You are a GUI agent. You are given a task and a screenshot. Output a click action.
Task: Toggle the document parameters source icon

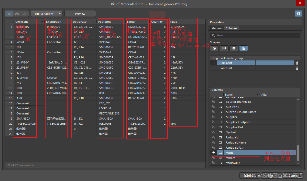click(243, 48)
